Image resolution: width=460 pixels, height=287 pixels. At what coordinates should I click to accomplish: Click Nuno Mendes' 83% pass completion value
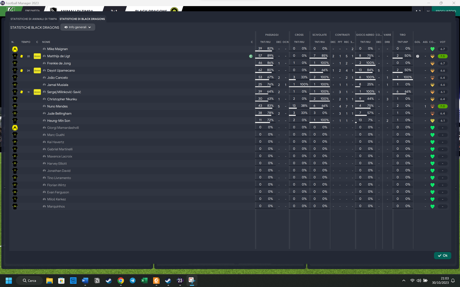coord(270,106)
